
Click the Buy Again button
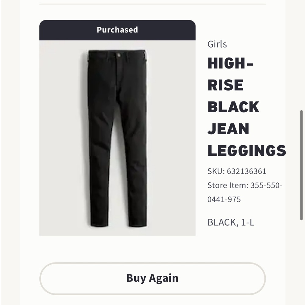tap(152, 278)
